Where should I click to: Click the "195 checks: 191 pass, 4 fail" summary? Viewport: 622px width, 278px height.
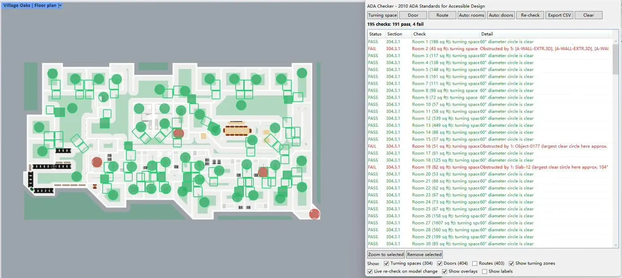pos(395,24)
